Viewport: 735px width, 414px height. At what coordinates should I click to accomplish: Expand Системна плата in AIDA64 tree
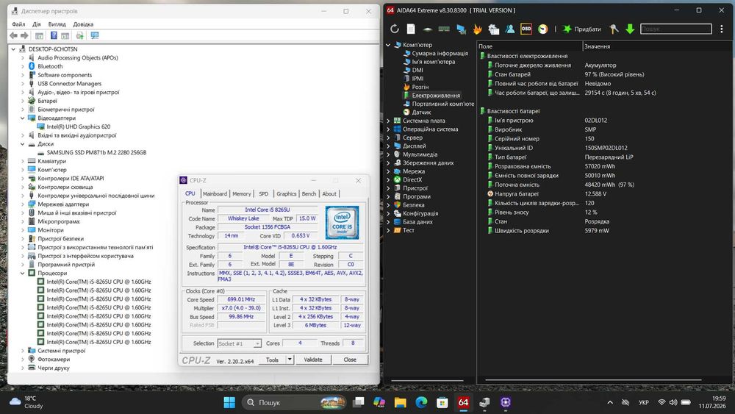coord(388,121)
